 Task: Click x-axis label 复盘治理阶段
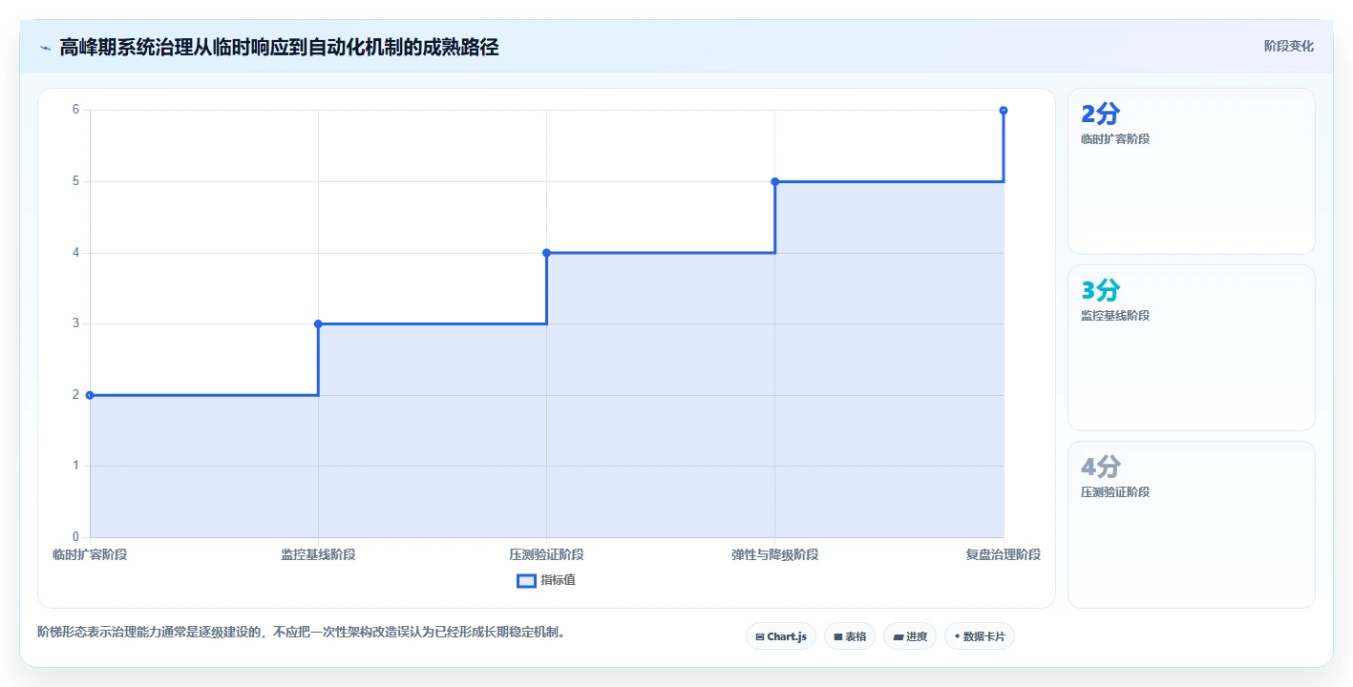pos(1004,554)
